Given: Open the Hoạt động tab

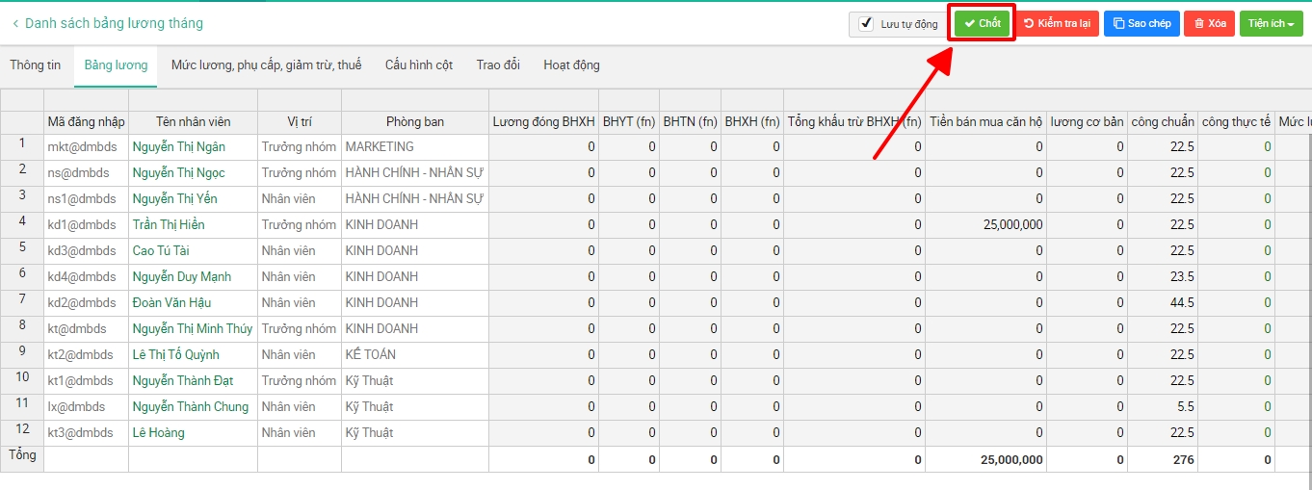Looking at the screenshot, I should (571, 65).
